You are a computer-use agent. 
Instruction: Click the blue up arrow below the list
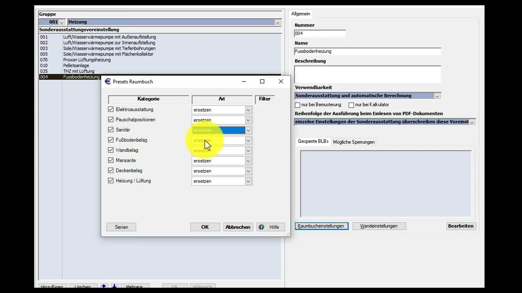point(104,286)
